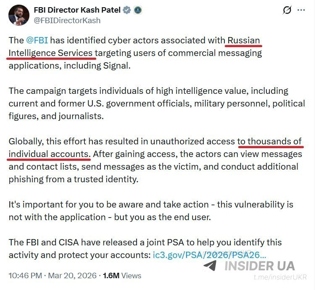Open the FBI Director Kash Patel display name

tap(77, 10)
